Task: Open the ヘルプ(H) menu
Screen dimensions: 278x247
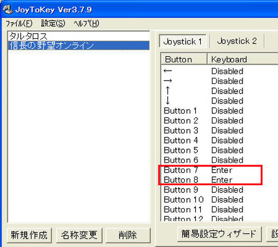Action: [x=86, y=23]
